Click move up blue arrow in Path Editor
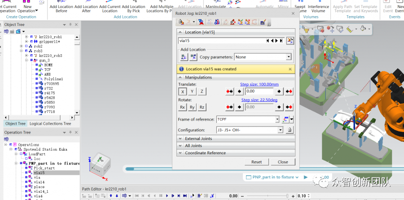The height and width of the screenshot is (200, 404). [111, 196]
